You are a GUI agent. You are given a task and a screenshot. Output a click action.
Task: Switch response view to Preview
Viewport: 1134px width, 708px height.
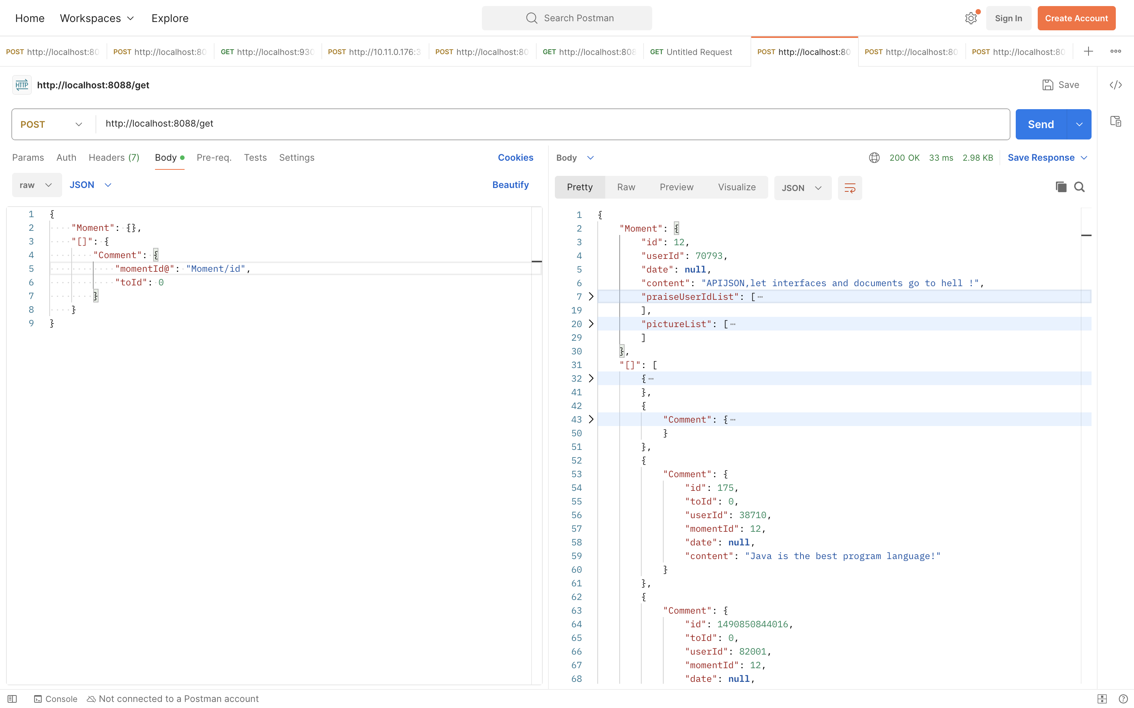[x=677, y=187]
